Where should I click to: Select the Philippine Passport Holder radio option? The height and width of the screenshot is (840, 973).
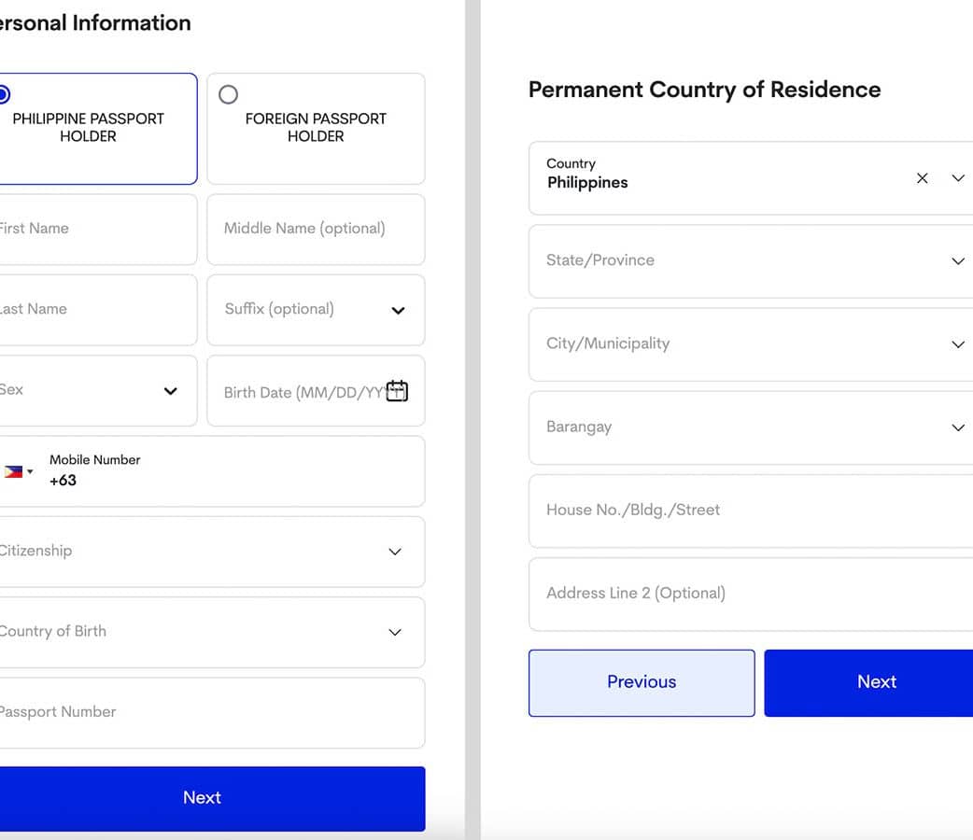coord(4,94)
